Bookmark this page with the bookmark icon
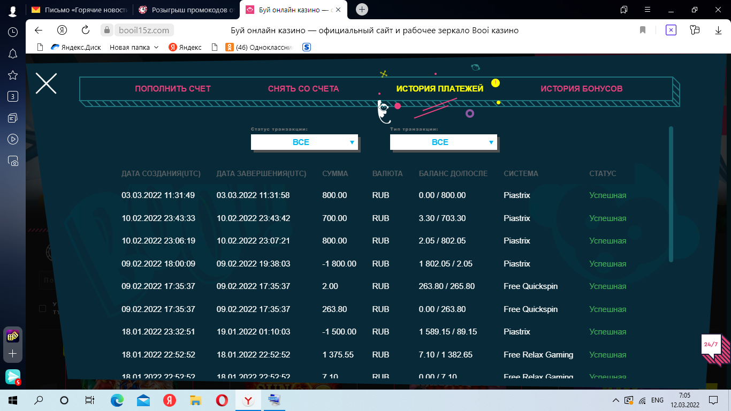Image resolution: width=731 pixels, height=411 pixels. 643,31
